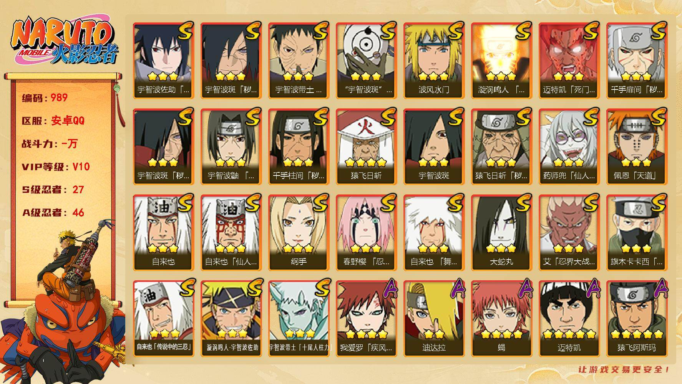This screenshot has height=384, width=682.
Task: Choose the 迪达拉 A-rank card
Action: tap(434, 318)
